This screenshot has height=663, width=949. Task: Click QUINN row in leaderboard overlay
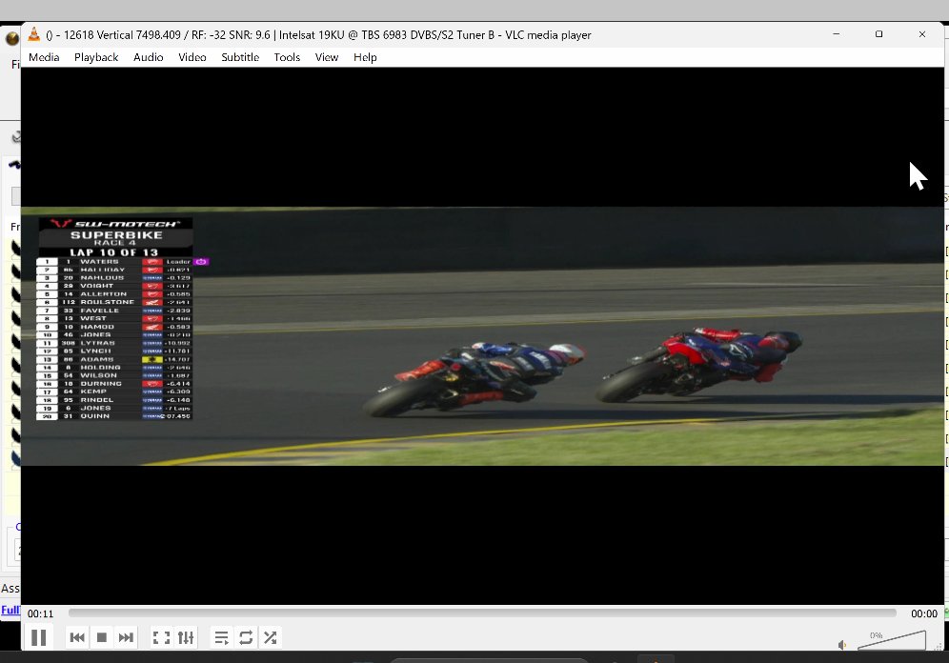[113, 416]
